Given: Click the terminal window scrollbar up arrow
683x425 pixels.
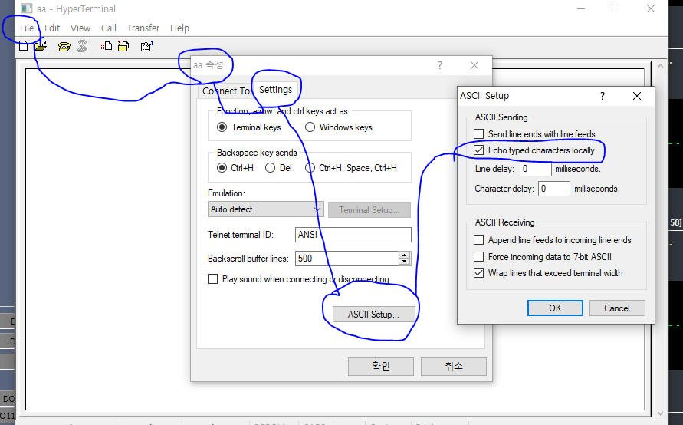Looking at the screenshot, I should click(660, 66).
